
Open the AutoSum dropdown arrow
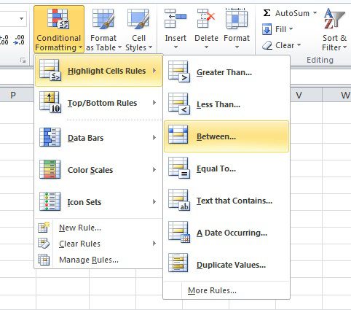[315, 13]
